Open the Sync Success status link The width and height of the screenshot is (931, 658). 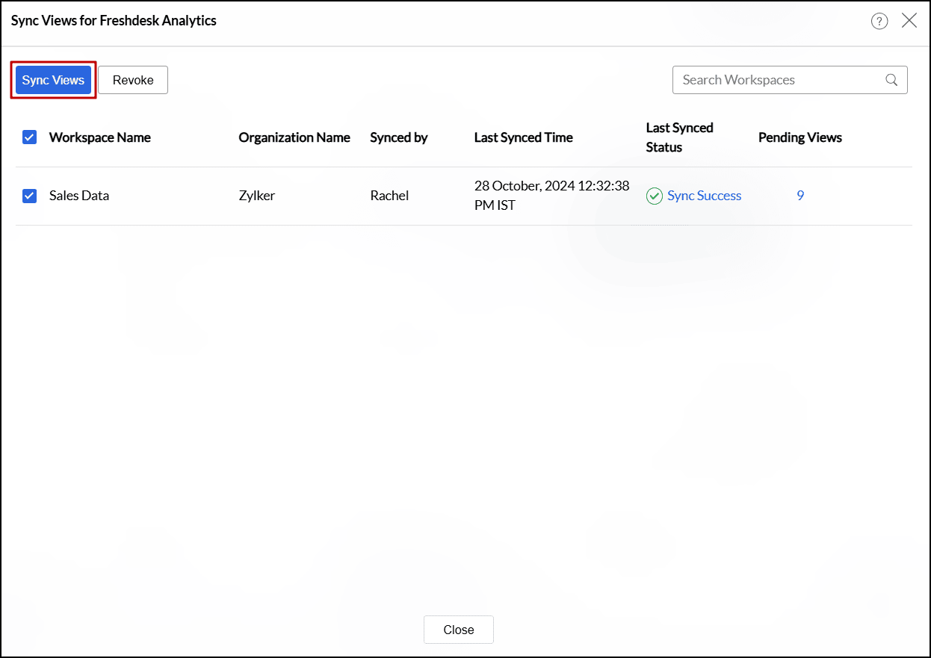704,195
